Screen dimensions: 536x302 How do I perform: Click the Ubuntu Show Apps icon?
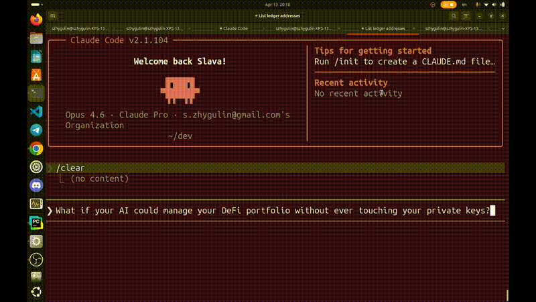(36, 292)
